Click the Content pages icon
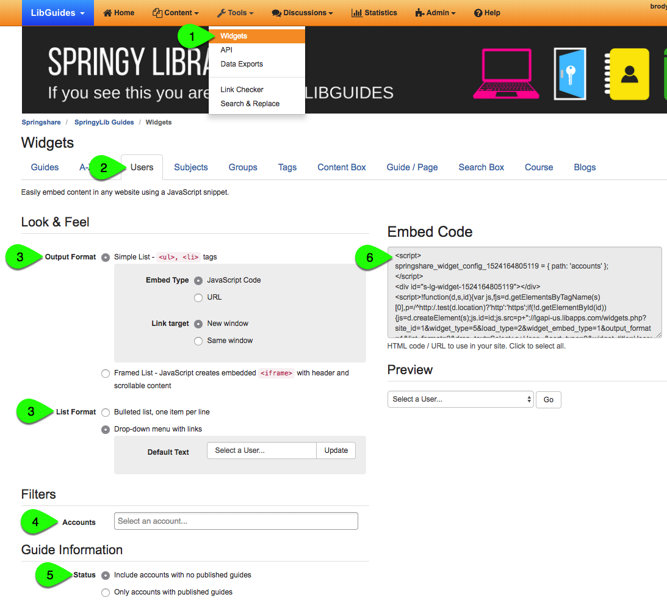Screen dimensions: 667x611 (157, 13)
